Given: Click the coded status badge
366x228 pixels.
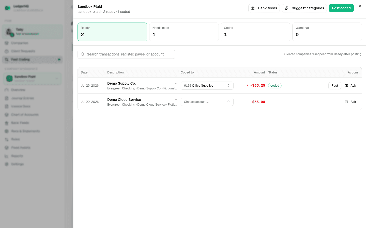Looking at the screenshot, I should point(275,86).
